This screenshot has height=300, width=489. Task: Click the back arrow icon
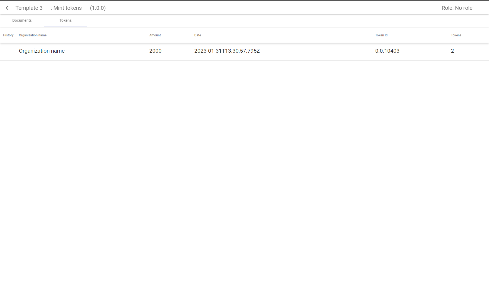tap(7, 8)
